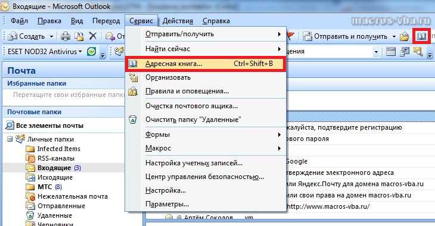Open the Справка menu

click(216, 21)
